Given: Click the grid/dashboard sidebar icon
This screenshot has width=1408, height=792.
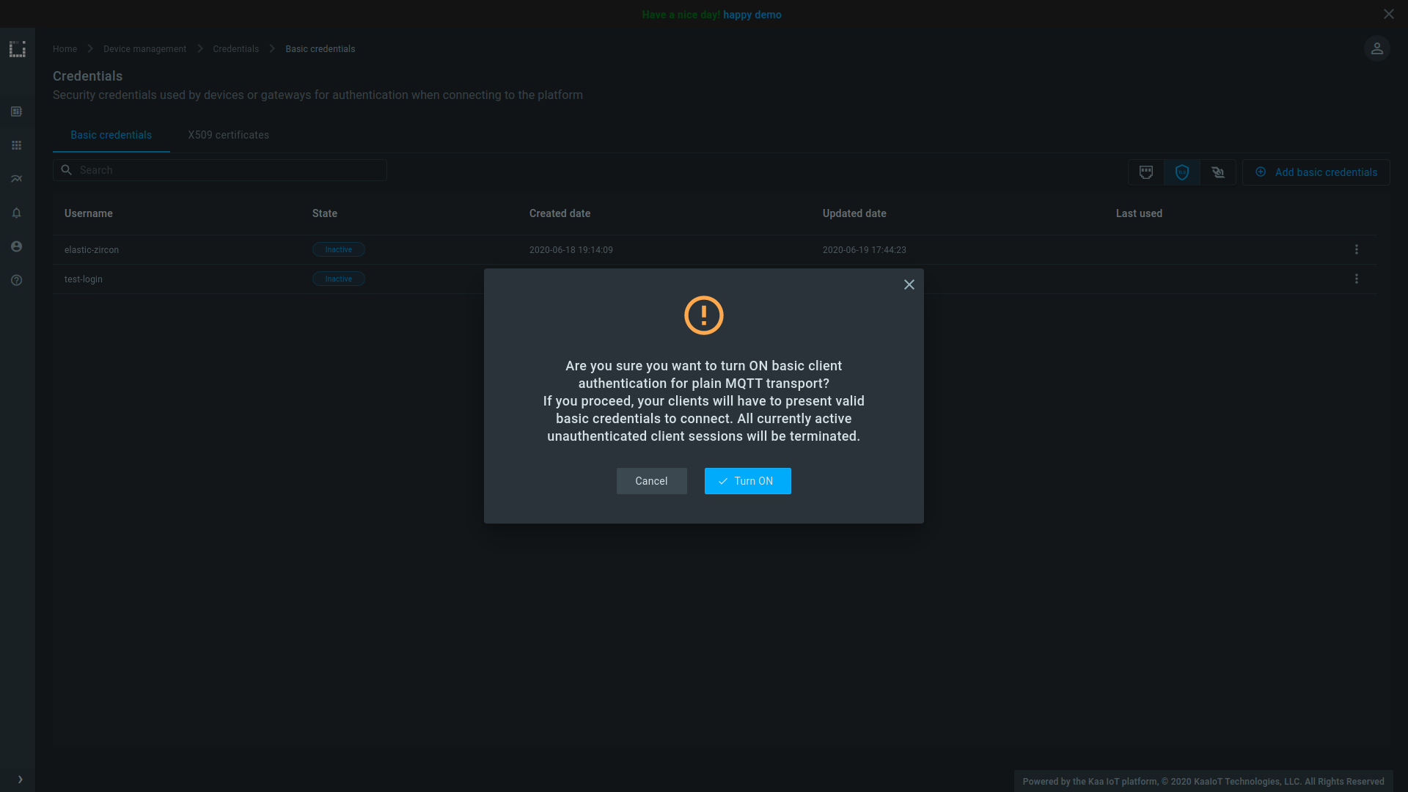Looking at the screenshot, I should [18, 145].
